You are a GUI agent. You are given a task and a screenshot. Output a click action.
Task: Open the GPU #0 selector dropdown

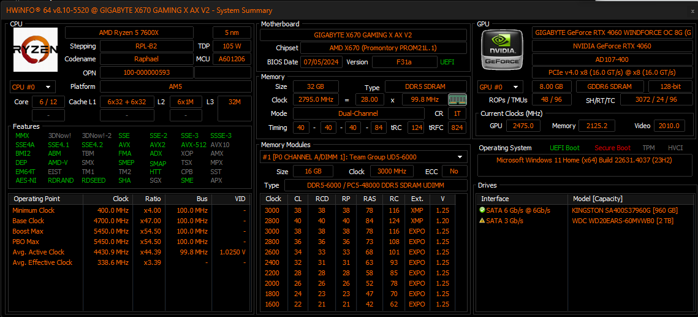pyautogui.click(x=500, y=87)
